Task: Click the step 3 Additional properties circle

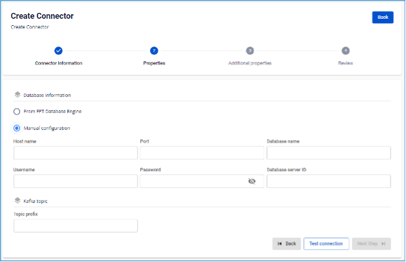Action: tap(250, 50)
